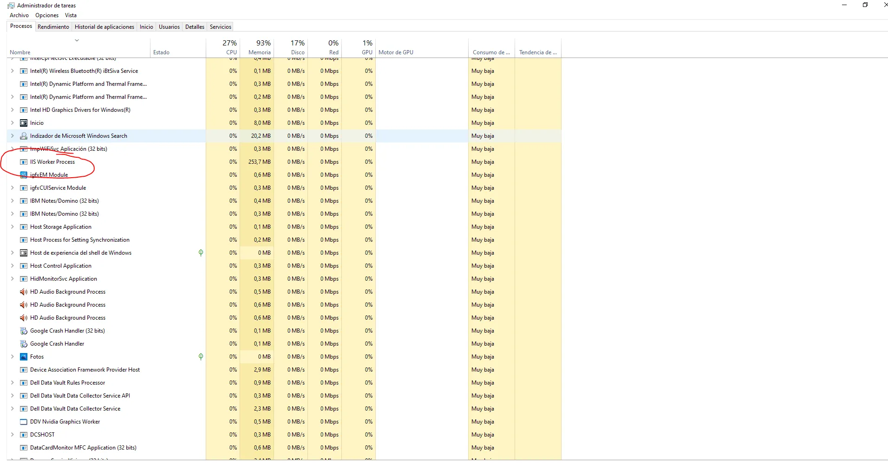Screen dimensions: 888x463
Task: Click the Fotos app icon
Action: pos(24,357)
